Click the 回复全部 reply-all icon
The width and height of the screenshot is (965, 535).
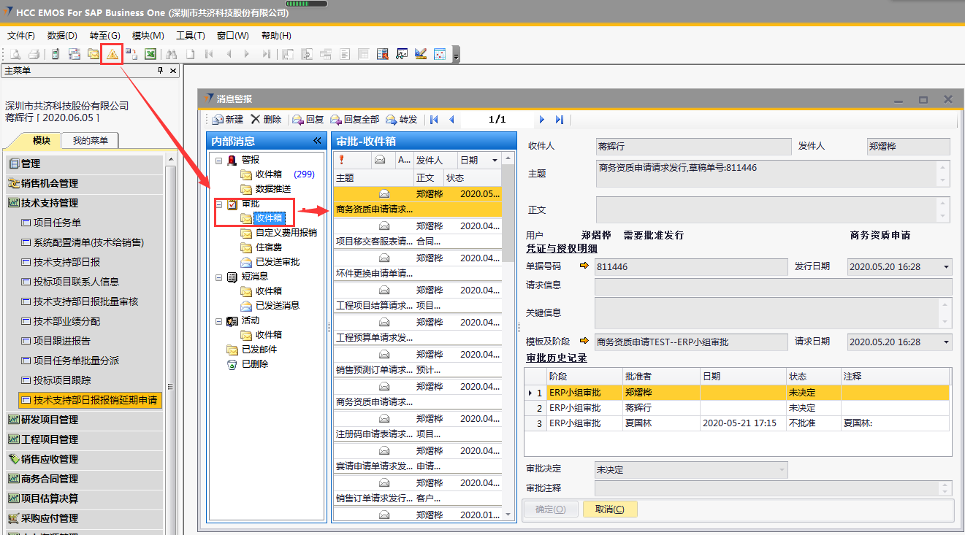pyautogui.click(x=336, y=120)
